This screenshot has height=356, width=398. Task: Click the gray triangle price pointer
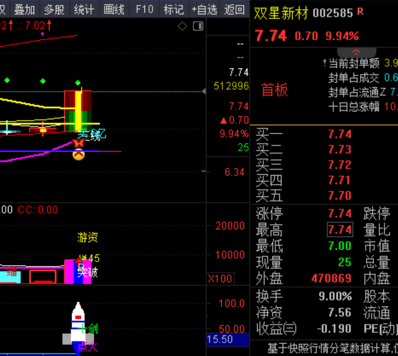pyautogui.click(x=204, y=92)
